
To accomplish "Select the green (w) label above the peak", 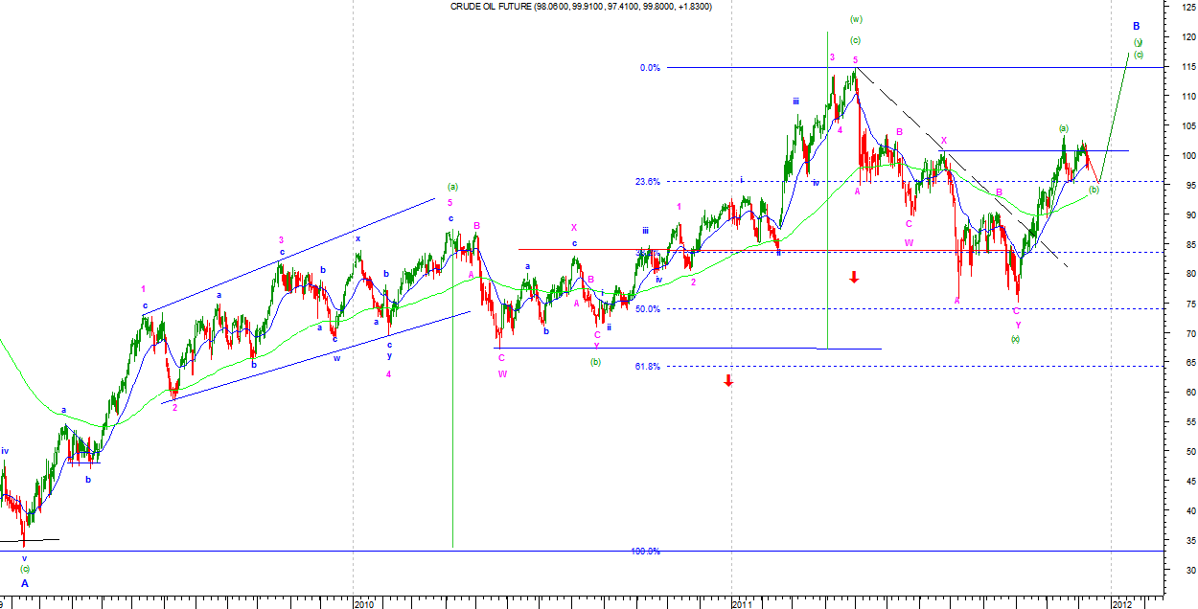I will point(856,19).
